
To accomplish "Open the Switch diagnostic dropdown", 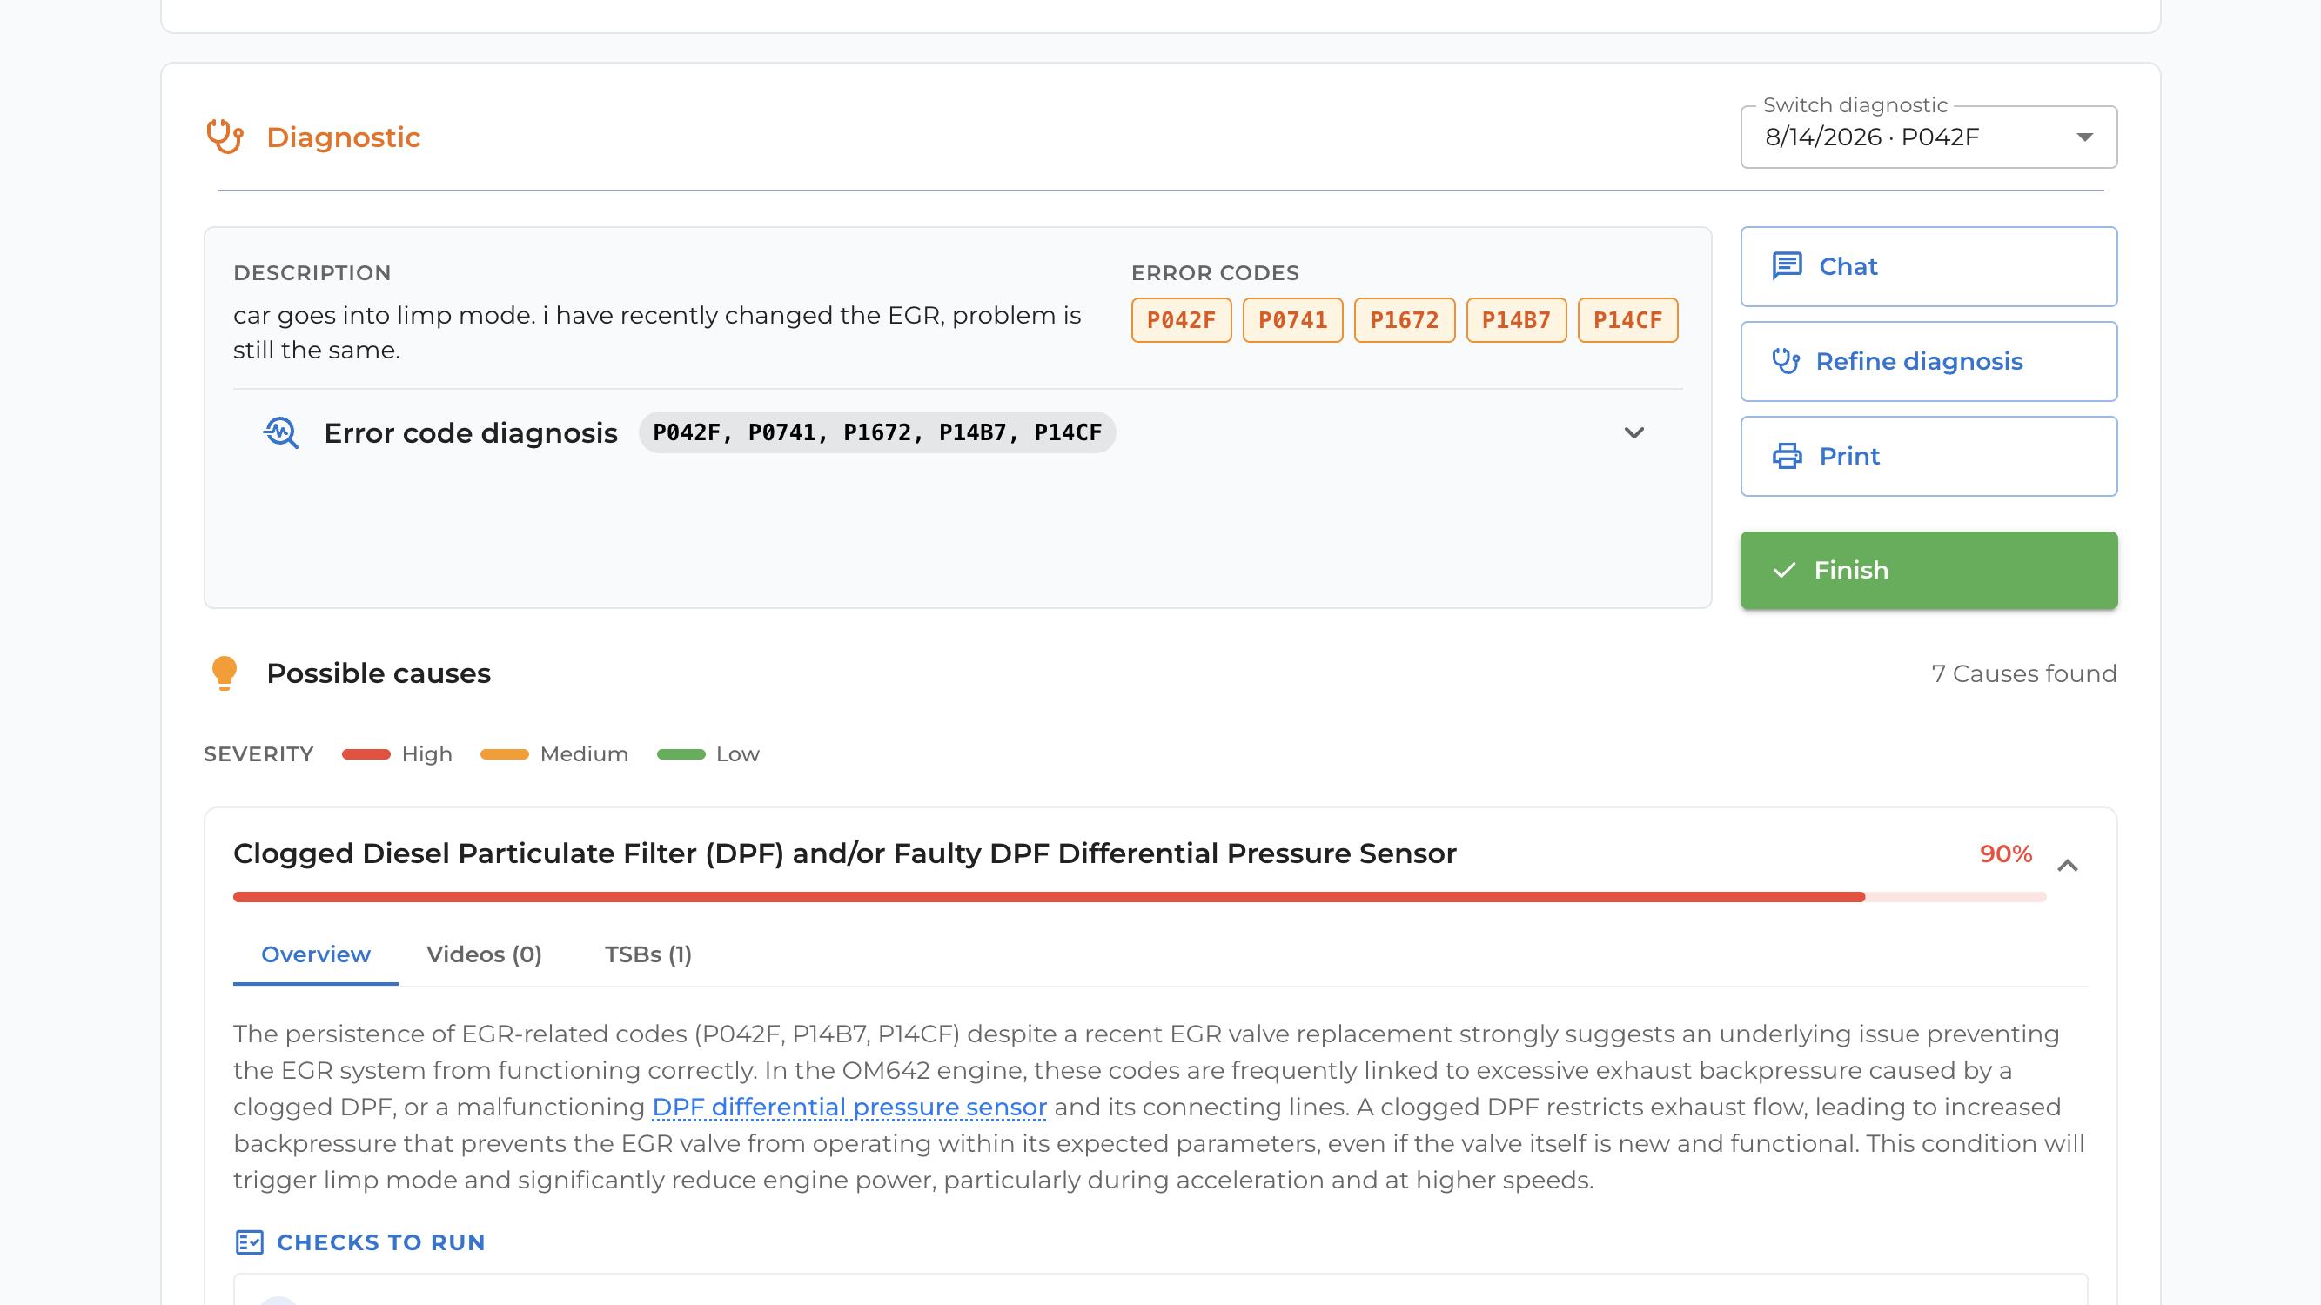I will (x=1929, y=137).
